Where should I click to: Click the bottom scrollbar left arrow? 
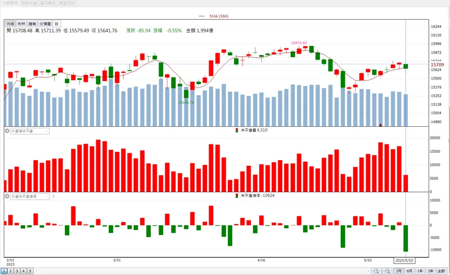36,271
